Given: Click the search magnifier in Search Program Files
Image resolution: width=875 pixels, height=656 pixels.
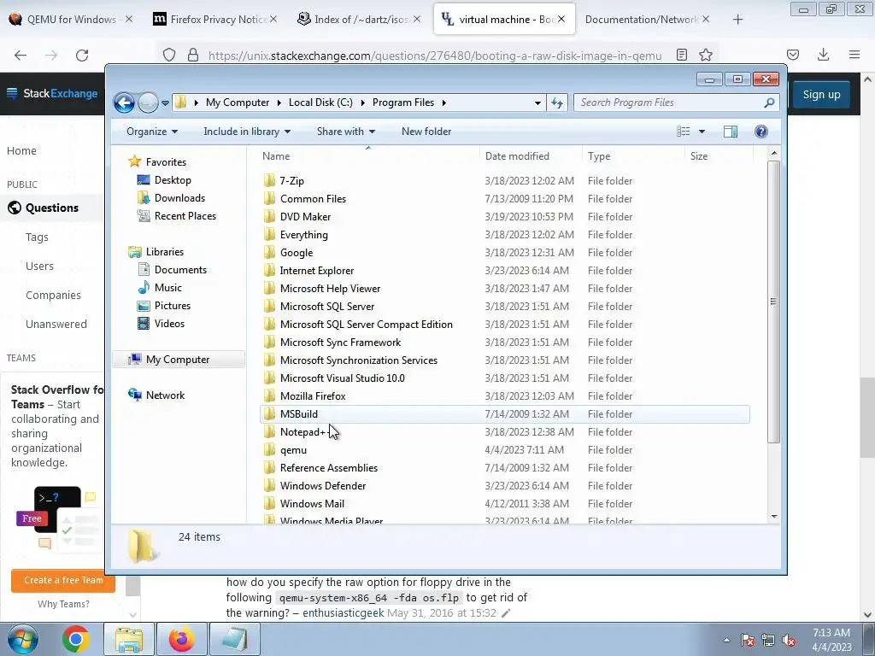Looking at the screenshot, I should (769, 102).
